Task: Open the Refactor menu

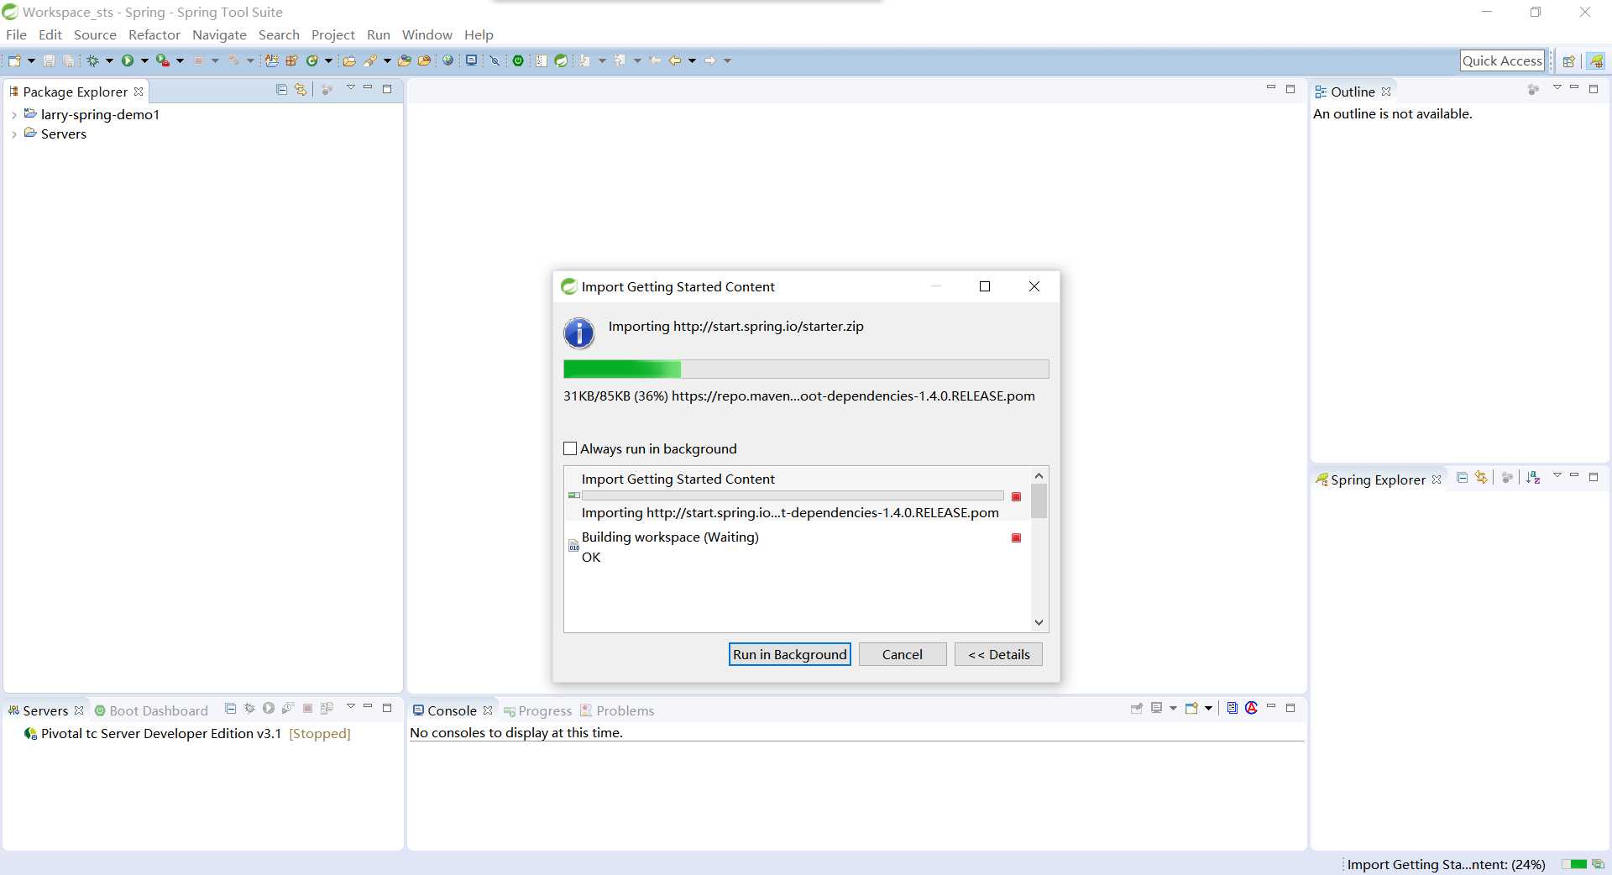Action: pyautogui.click(x=154, y=34)
